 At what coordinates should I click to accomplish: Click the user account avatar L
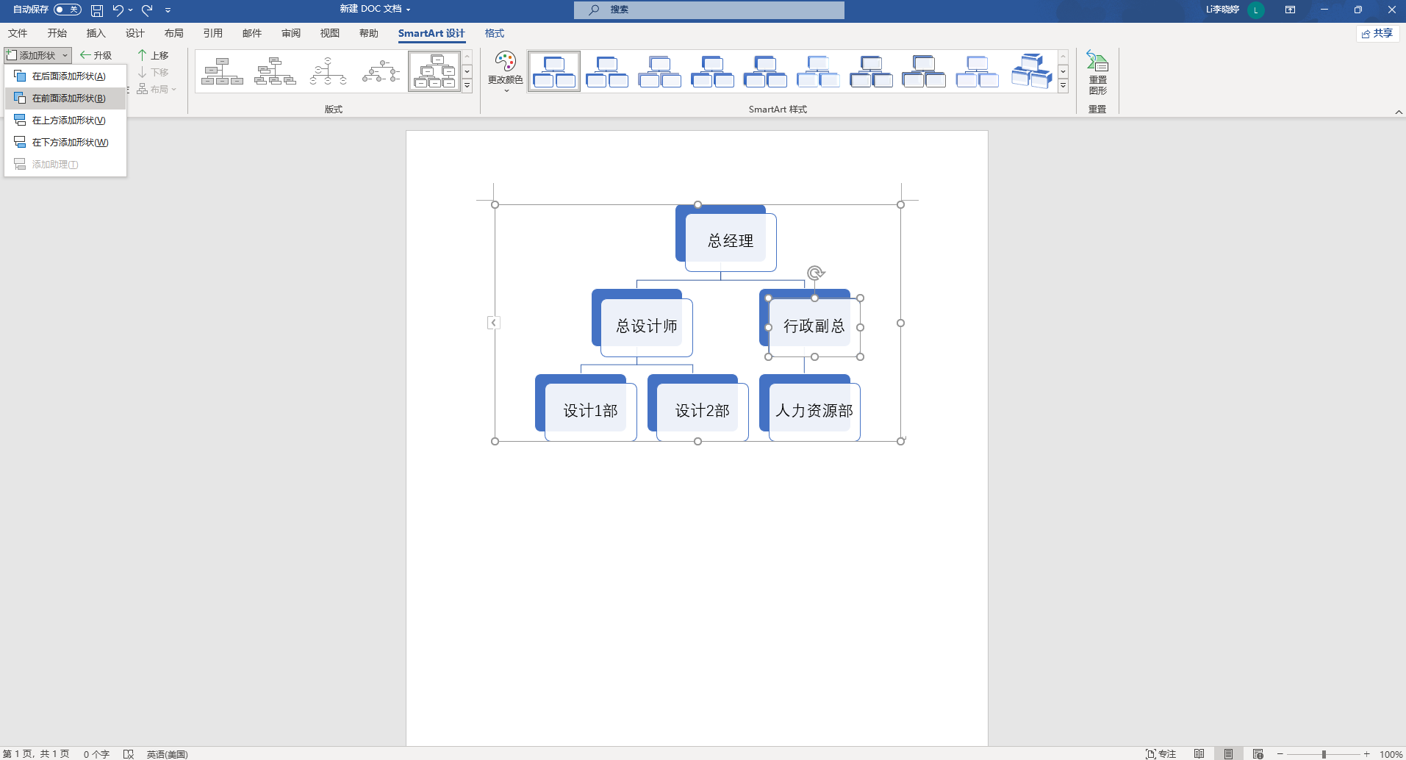pyautogui.click(x=1256, y=10)
